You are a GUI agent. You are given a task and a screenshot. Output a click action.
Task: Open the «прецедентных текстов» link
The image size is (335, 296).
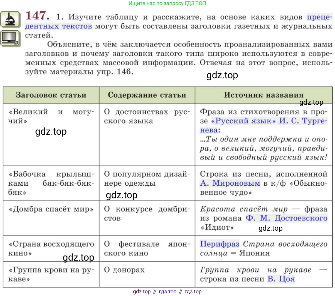(319, 16)
